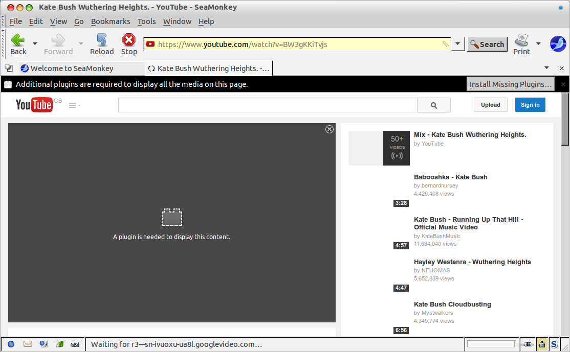This screenshot has height=352, width=570.
Task: Open Babooshka - Kate Bush video link
Action: click(450, 177)
